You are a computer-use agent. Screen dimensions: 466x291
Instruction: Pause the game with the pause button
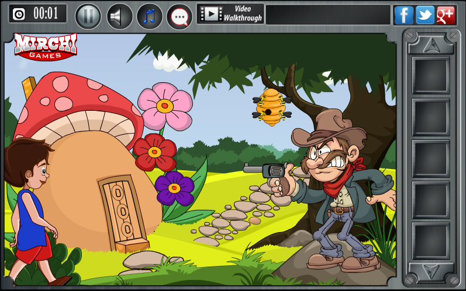click(x=88, y=16)
